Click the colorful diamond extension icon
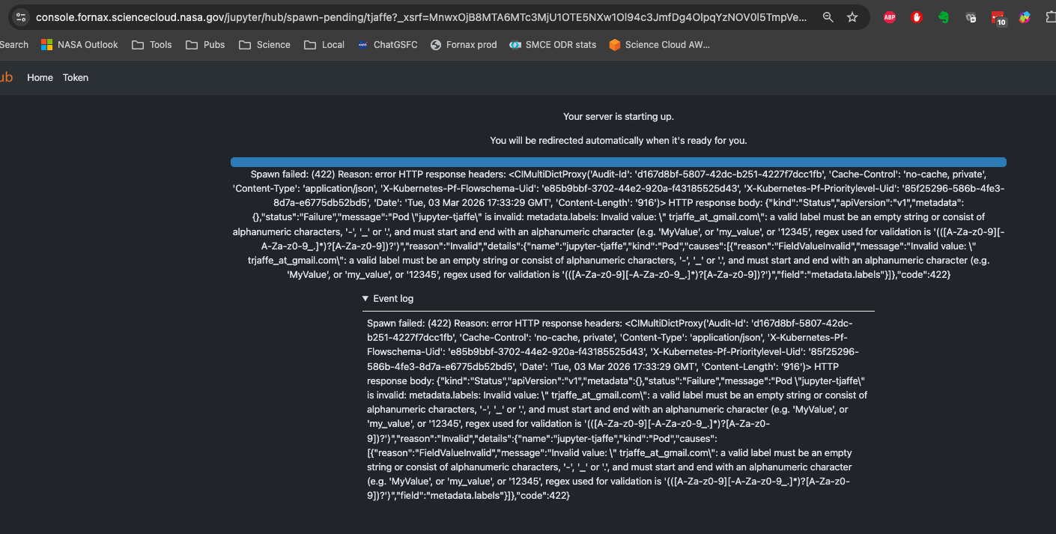Viewport: 1056px width, 534px height. 1024,17
